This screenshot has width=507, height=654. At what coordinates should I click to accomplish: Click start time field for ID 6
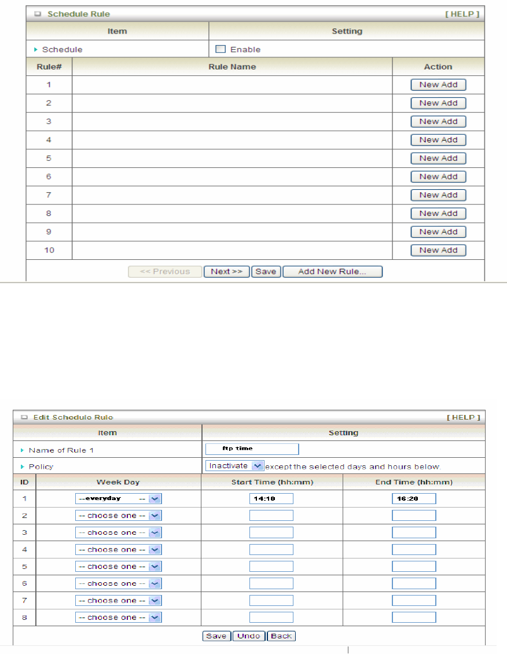271,583
